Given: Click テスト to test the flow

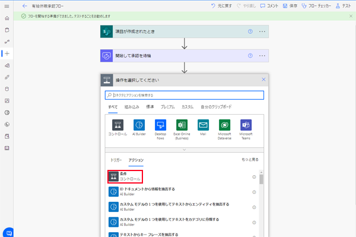Looking at the screenshot, I should tap(344, 6).
